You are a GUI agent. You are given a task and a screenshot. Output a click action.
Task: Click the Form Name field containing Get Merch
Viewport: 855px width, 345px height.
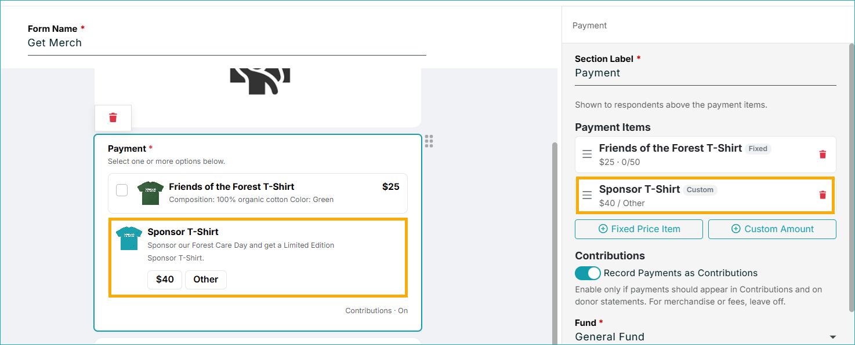point(227,43)
